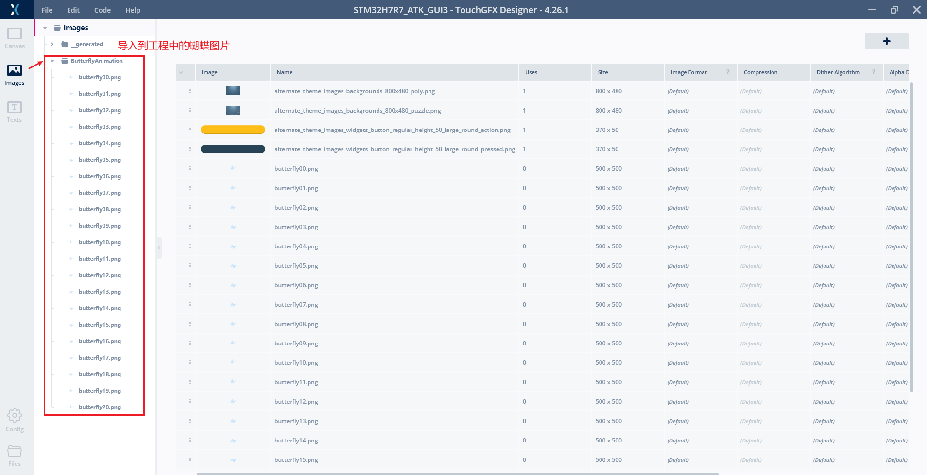
Task: Select the _generated folder icon
Action: [x=65, y=44]
